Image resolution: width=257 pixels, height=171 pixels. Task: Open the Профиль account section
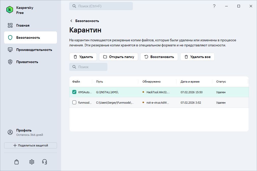click(24, 132)
